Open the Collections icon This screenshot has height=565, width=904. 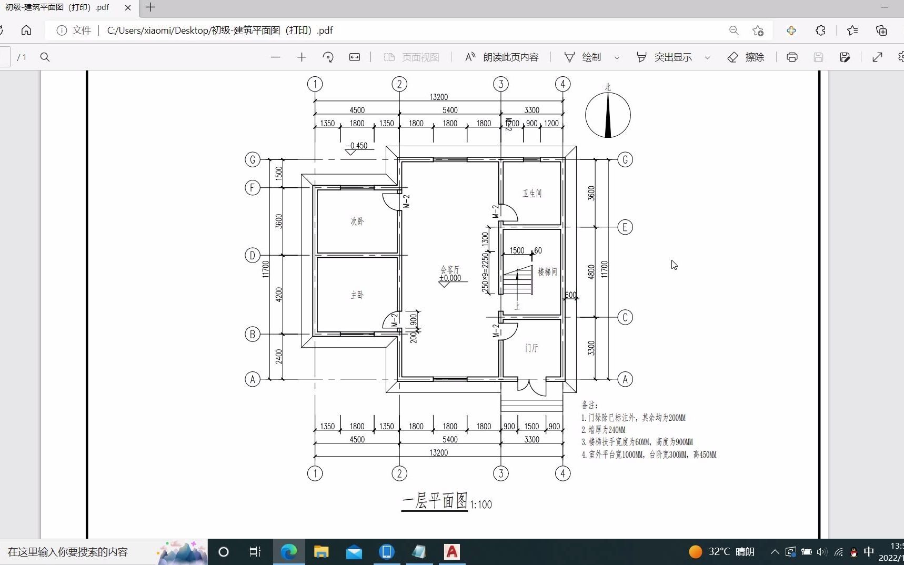tap(881, 31)
